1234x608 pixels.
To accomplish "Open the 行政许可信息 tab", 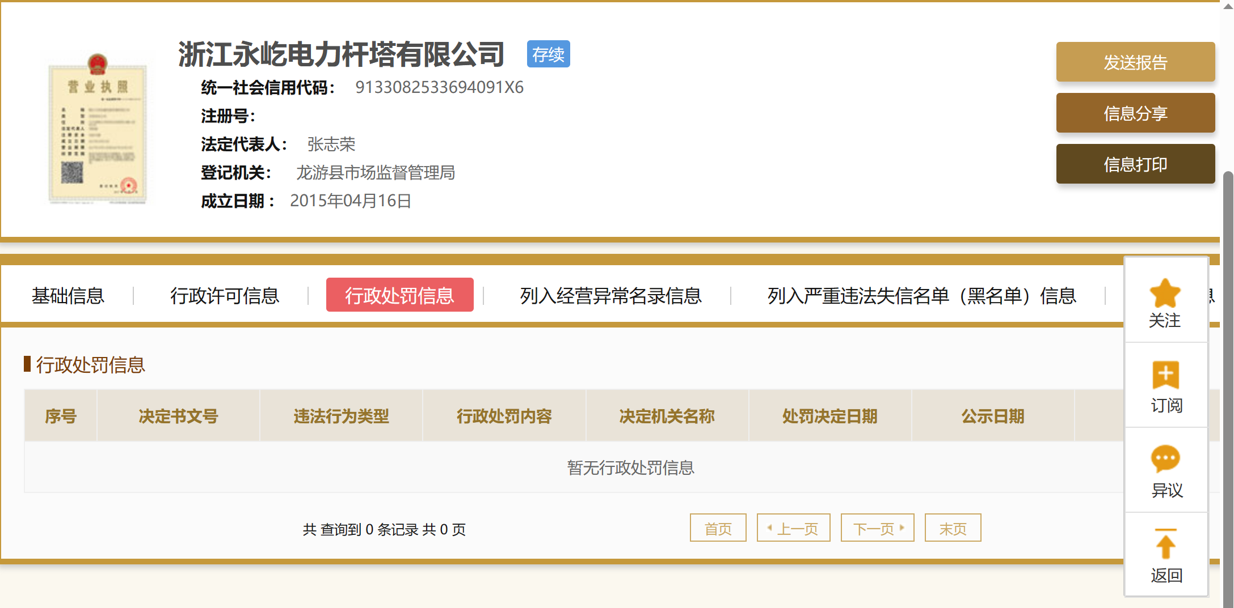I will [x=225, y=295].
